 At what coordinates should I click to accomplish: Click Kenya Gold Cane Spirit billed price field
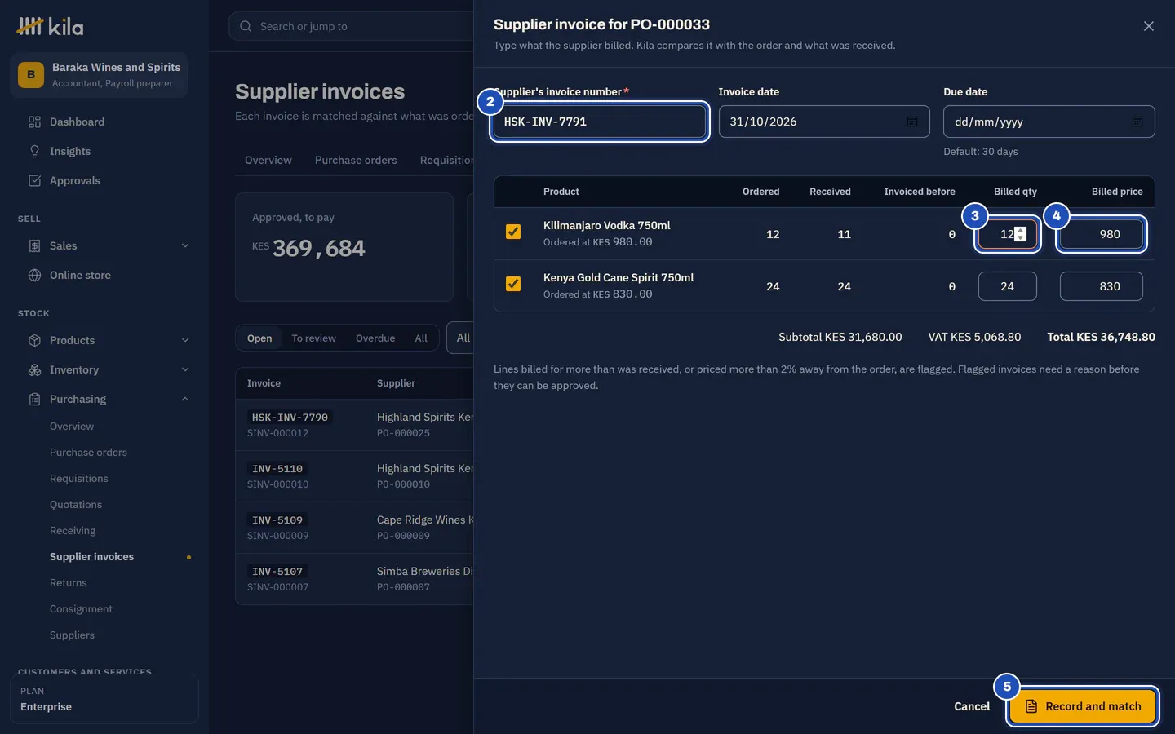(1102, 286)
